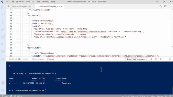This screenshot has height=97, width=173.
Task: Open the Terminal menu
Action: [x=45, y=2]
